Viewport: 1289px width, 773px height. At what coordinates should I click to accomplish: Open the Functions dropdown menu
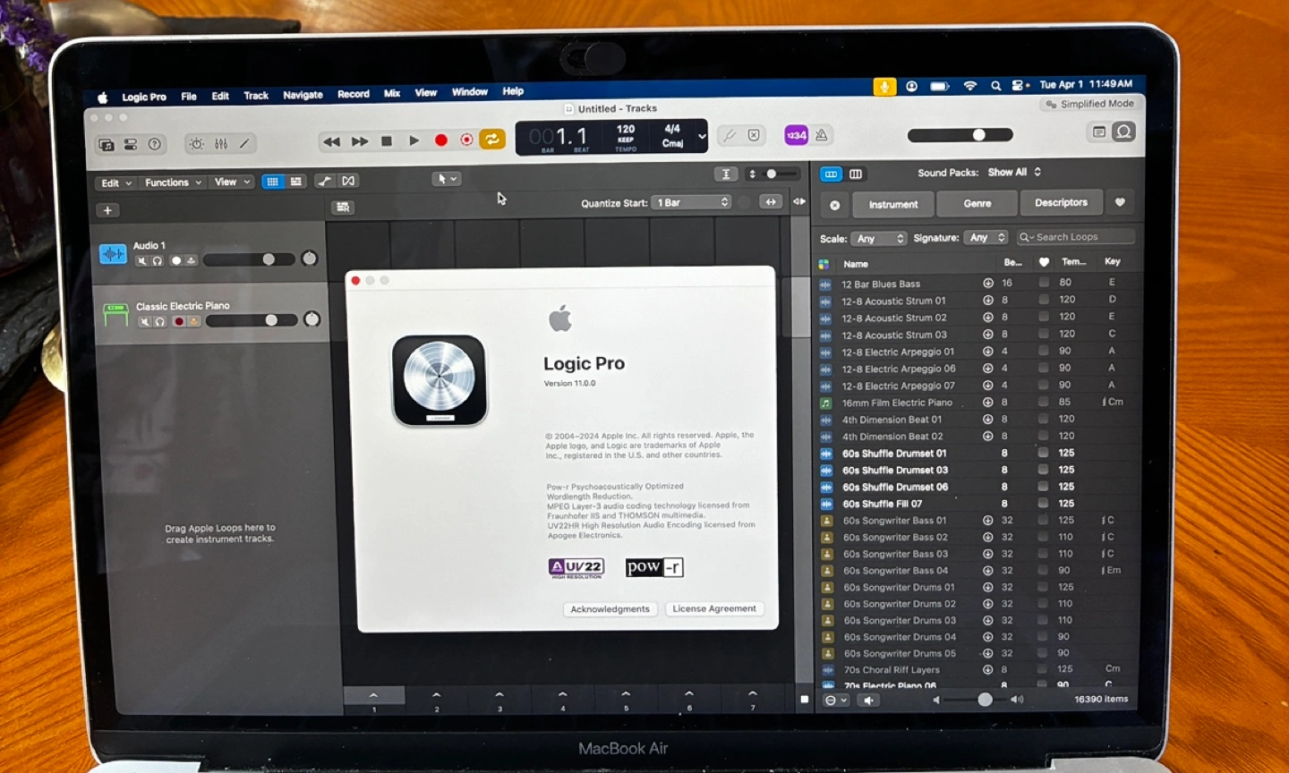point(174,183)
